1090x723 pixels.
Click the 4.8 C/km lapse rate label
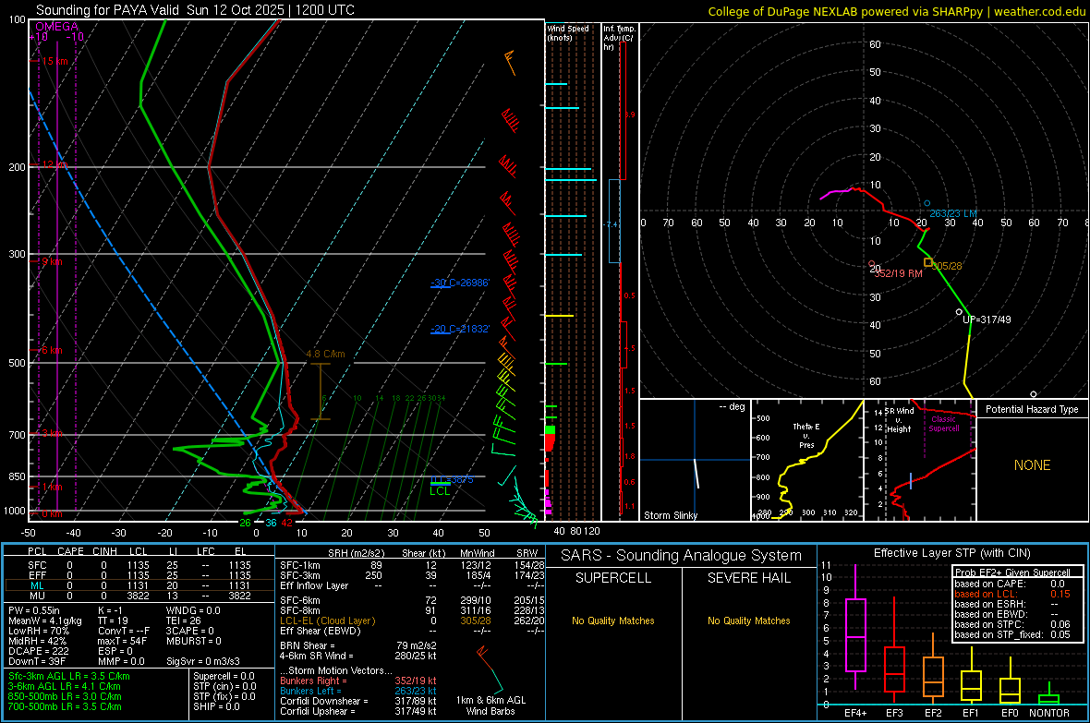point(325,354)
